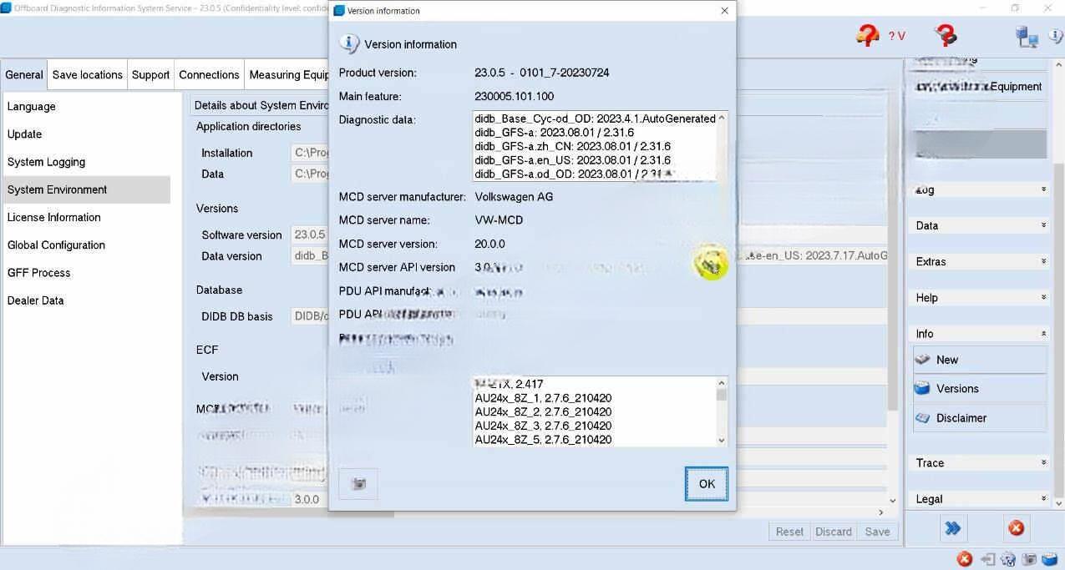The image size is (1065, 570).
Task: Select the AU24x_8Z_5 list entry
Action: (x=543, y=440)
